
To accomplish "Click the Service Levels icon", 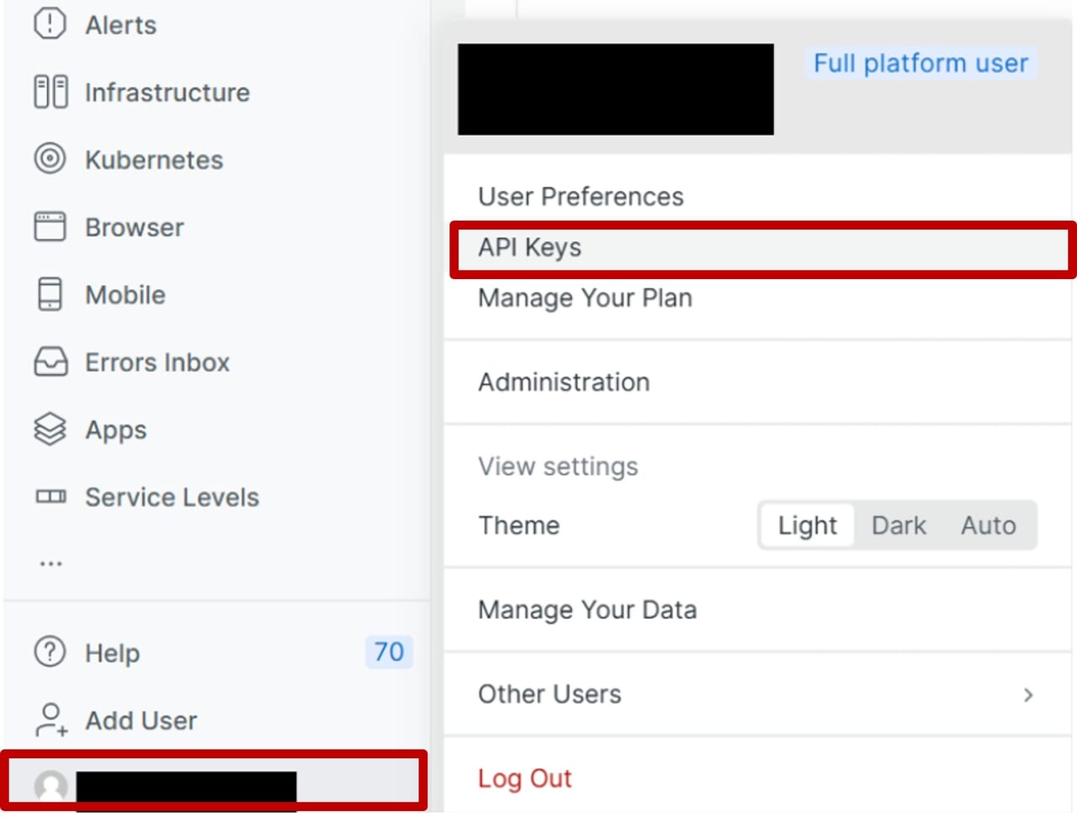I will [x=50, y=497].
